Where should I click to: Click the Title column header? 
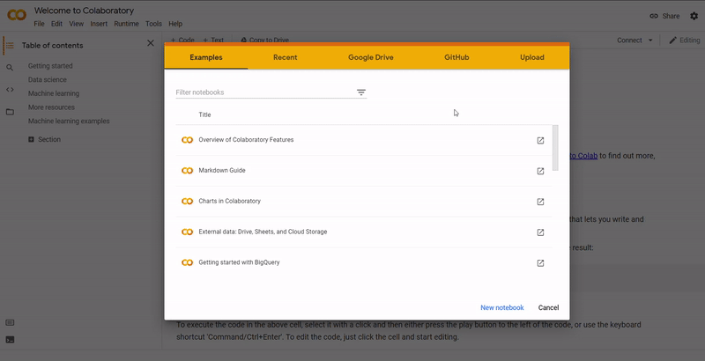coord(204,114)
